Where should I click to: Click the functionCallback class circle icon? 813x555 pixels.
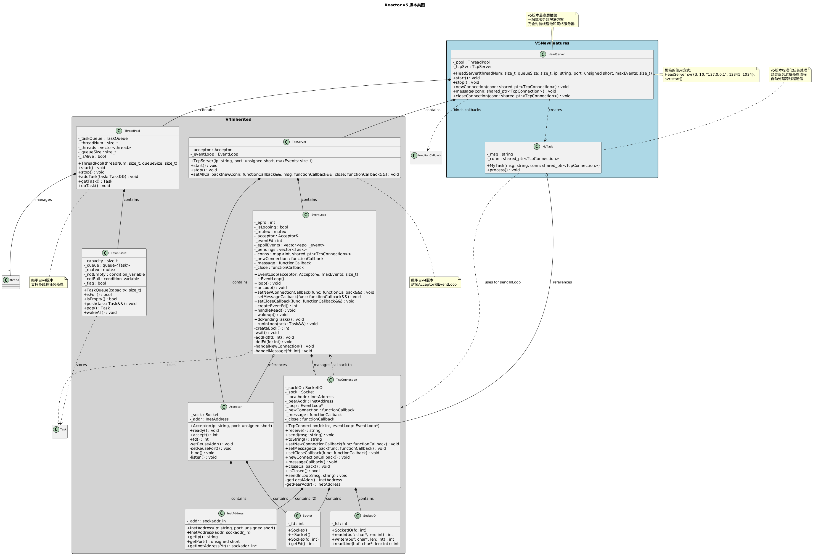(414, 155)
